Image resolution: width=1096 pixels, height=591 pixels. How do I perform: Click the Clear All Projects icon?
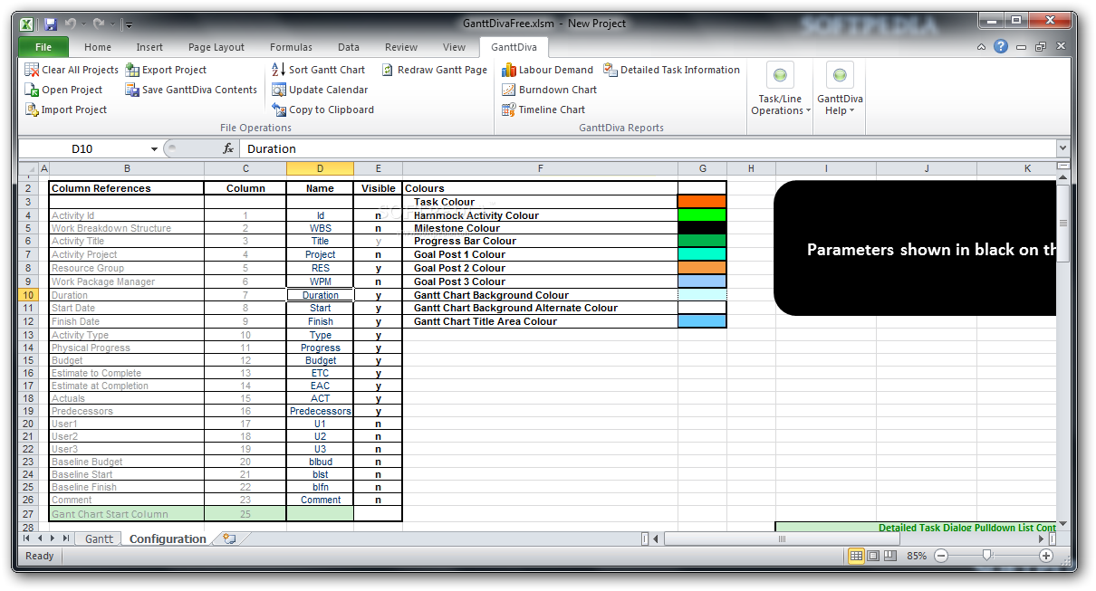pos(31,70)
